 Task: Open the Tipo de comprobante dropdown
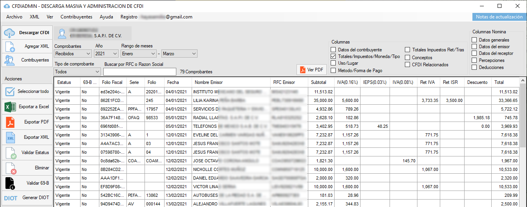click(77, 72)
